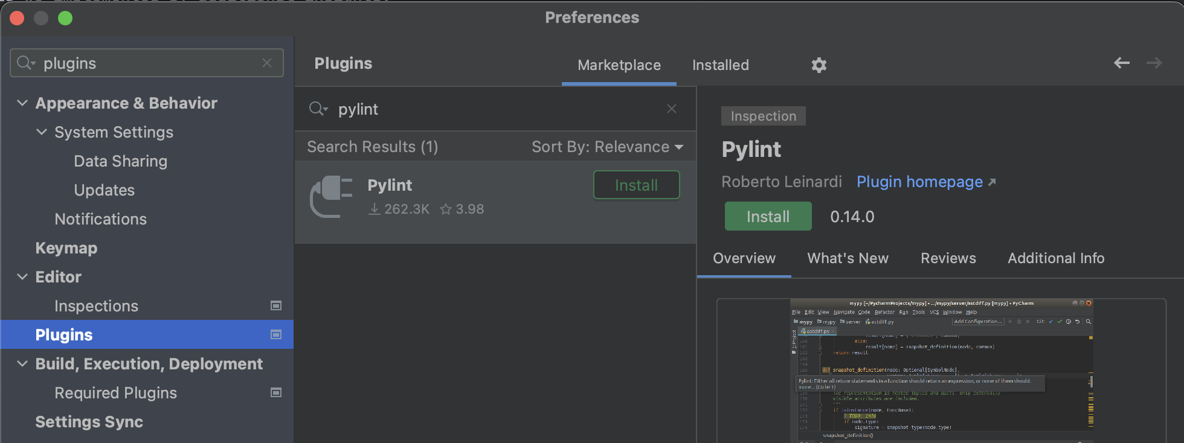Image resolution: width=1184 pixels, height=443 pixels.
Task: Click the star rating icon for Pylint
Action: click(x=446, y=209)
